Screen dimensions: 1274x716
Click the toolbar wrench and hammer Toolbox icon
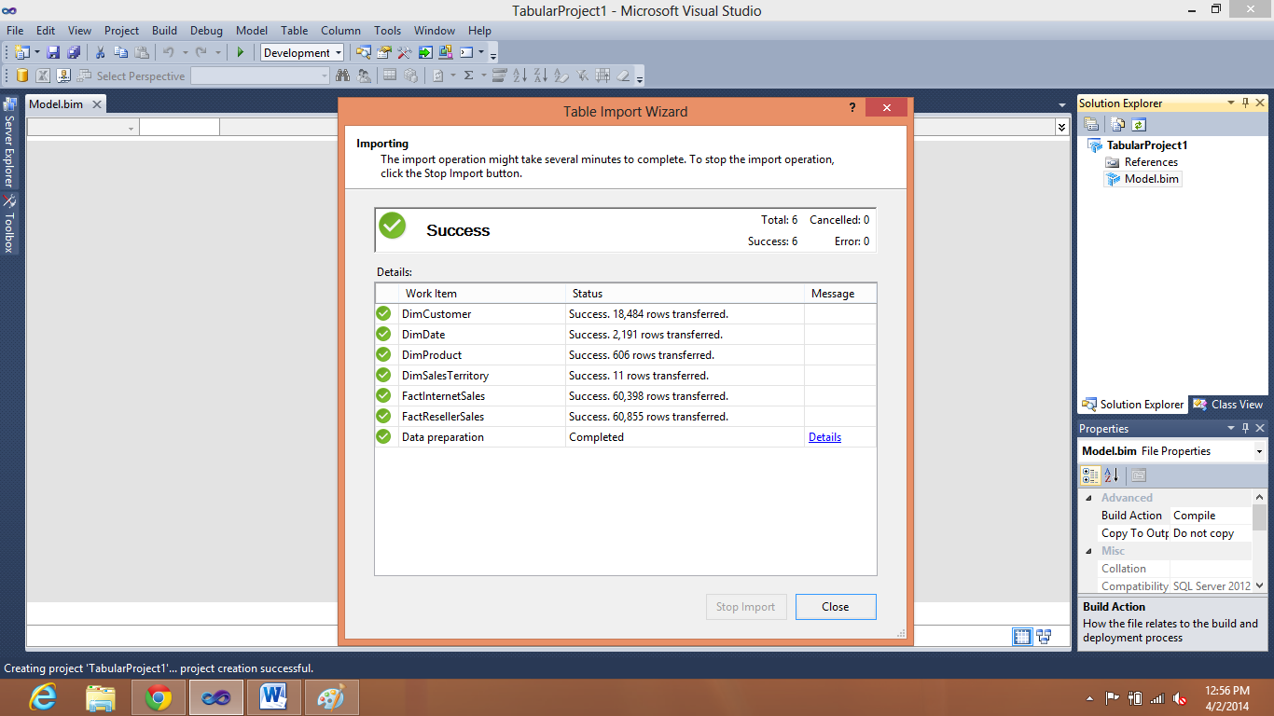pos(404,52)
